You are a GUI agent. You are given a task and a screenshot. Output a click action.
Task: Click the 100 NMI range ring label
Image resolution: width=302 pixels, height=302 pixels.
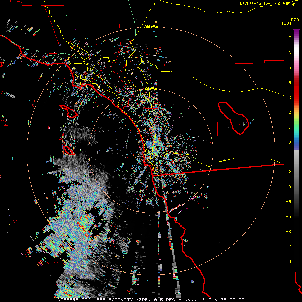point(151,27)
